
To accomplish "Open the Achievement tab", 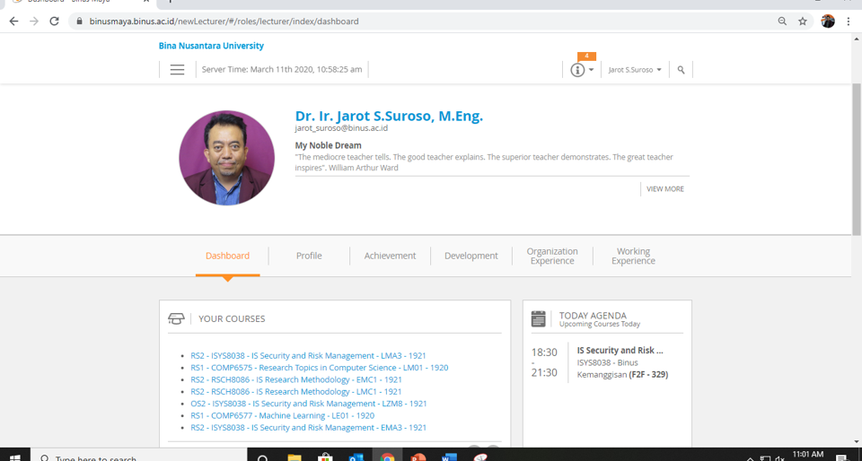I will pos(390,256).
